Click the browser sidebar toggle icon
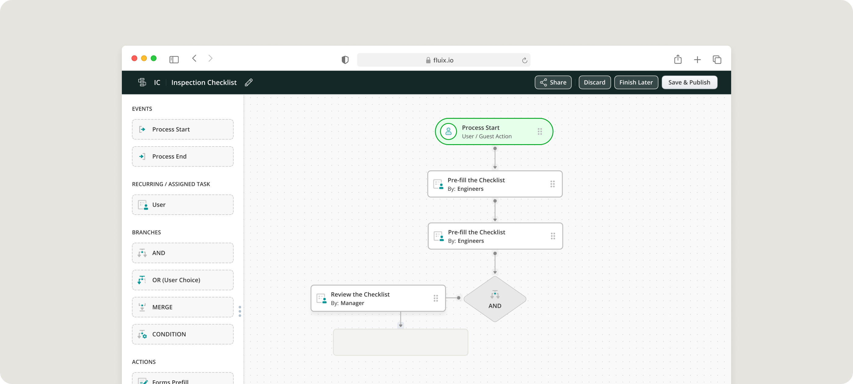The height and width of the screenshot is (384, 853). click(174, 60)
